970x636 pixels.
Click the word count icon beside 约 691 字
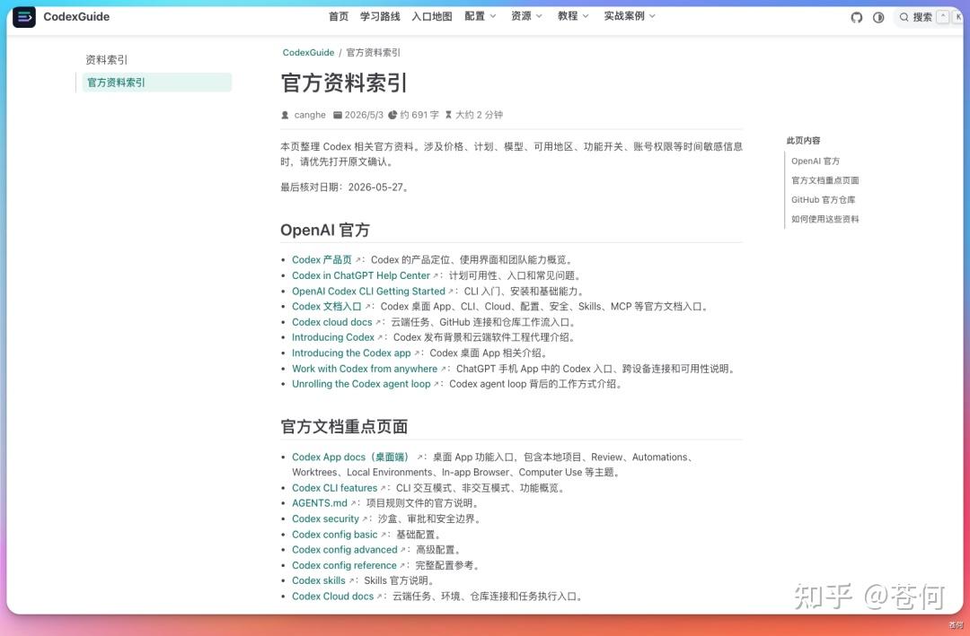point(392,115)
